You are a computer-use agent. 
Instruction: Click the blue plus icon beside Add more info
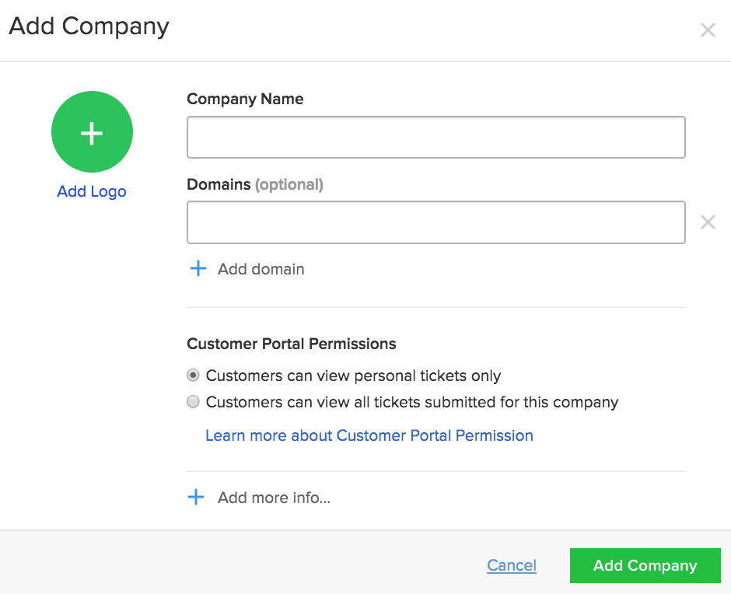tap(196, 497)
